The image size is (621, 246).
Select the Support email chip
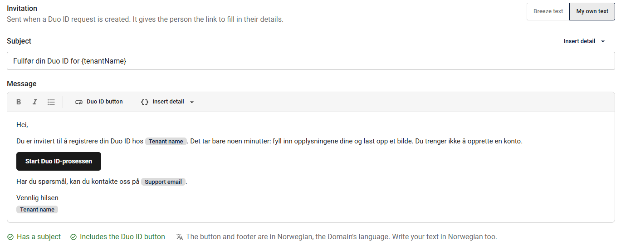pos(163,182)
